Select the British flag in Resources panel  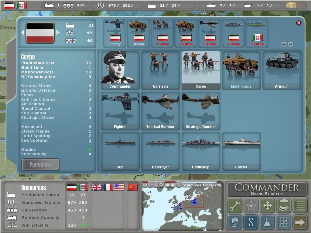(96, 187)
